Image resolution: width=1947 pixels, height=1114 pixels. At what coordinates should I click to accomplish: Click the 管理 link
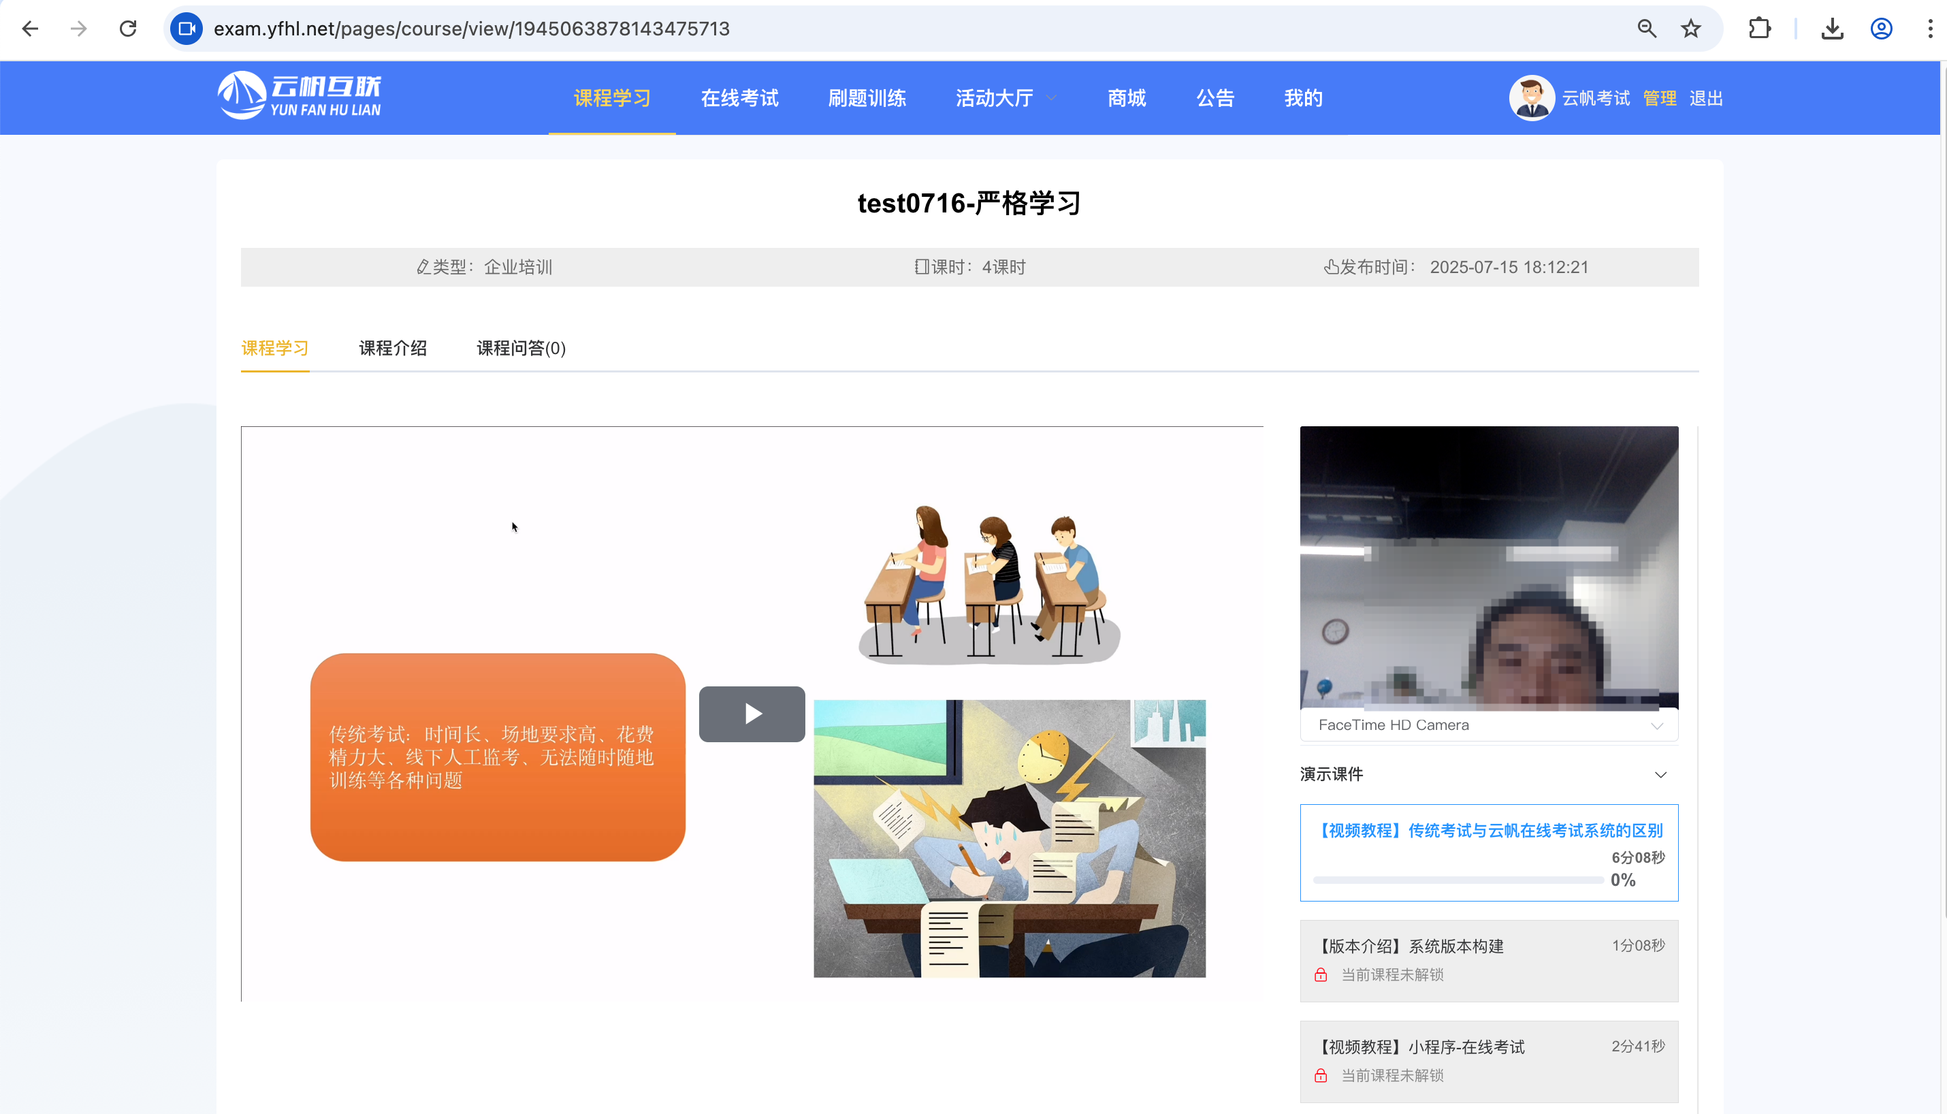pyautogui.click(x=1660, y=98)
